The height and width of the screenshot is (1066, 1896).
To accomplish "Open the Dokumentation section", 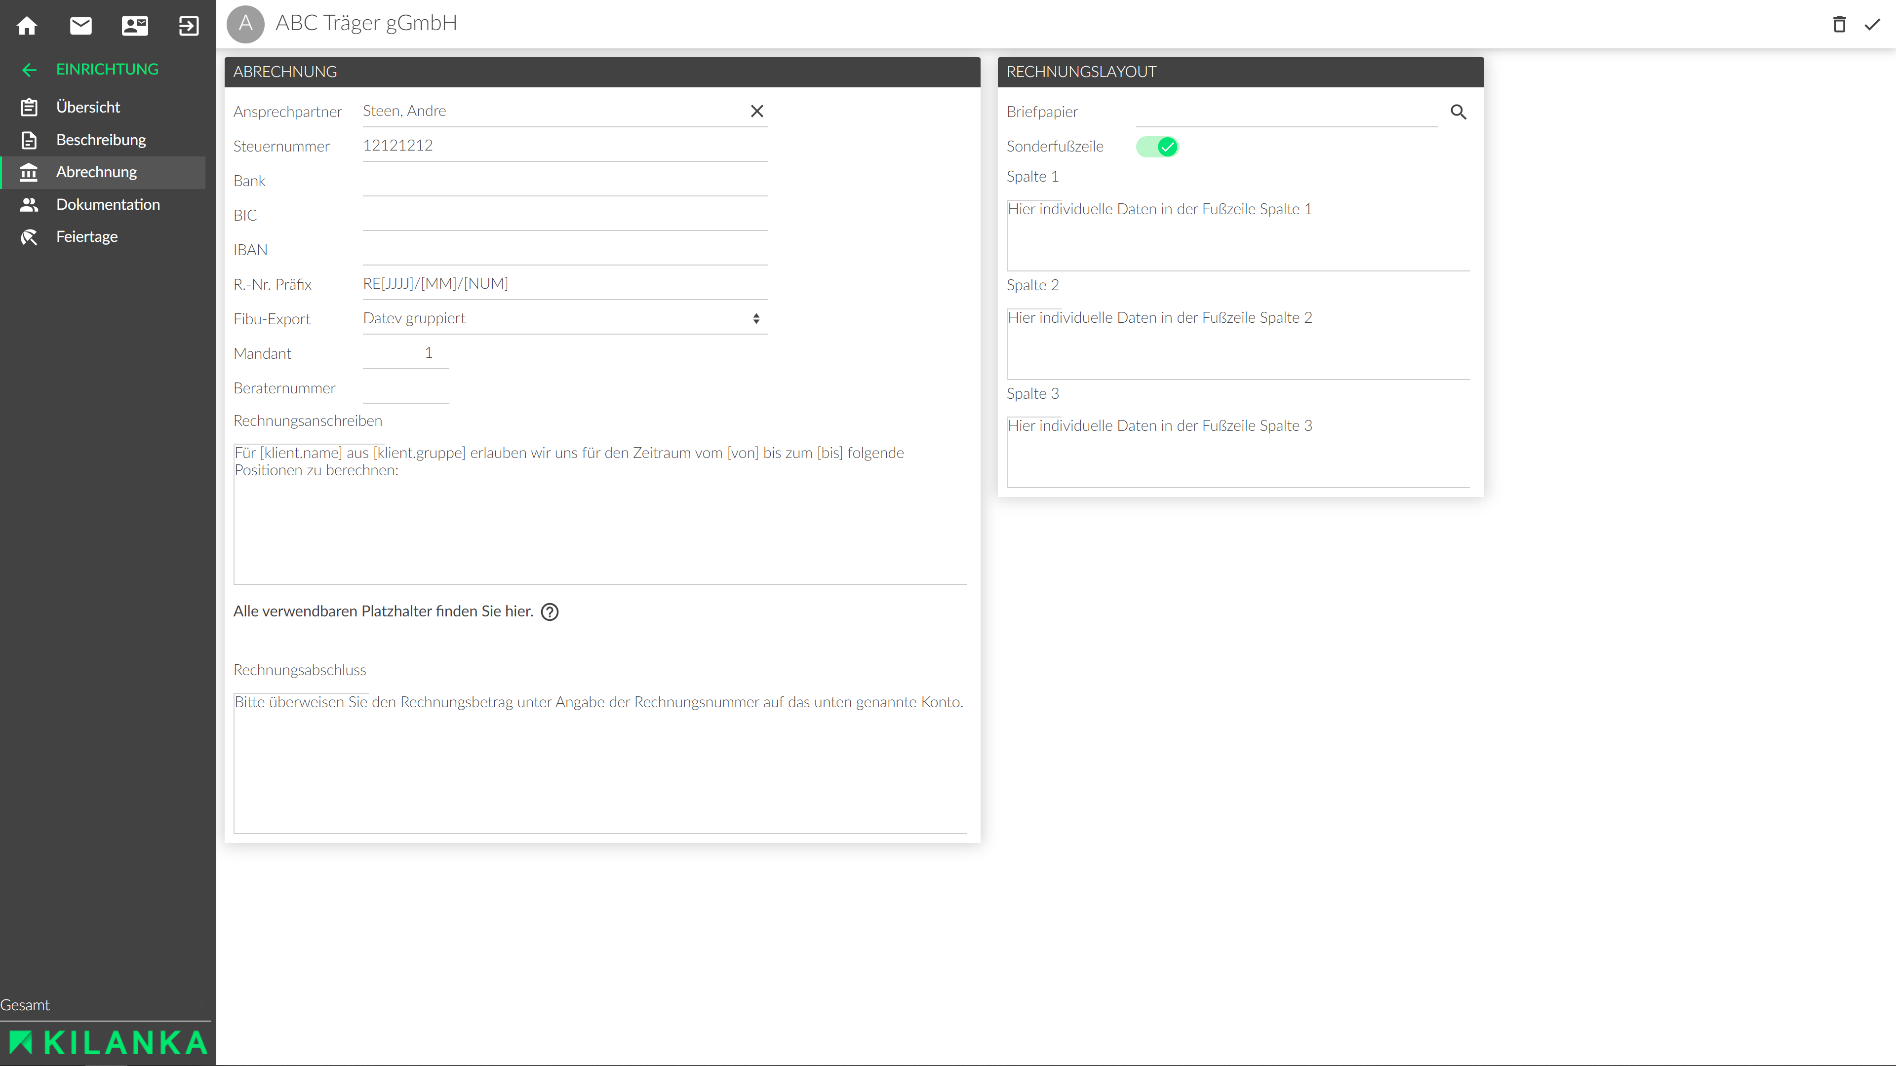I will (108, 204).
